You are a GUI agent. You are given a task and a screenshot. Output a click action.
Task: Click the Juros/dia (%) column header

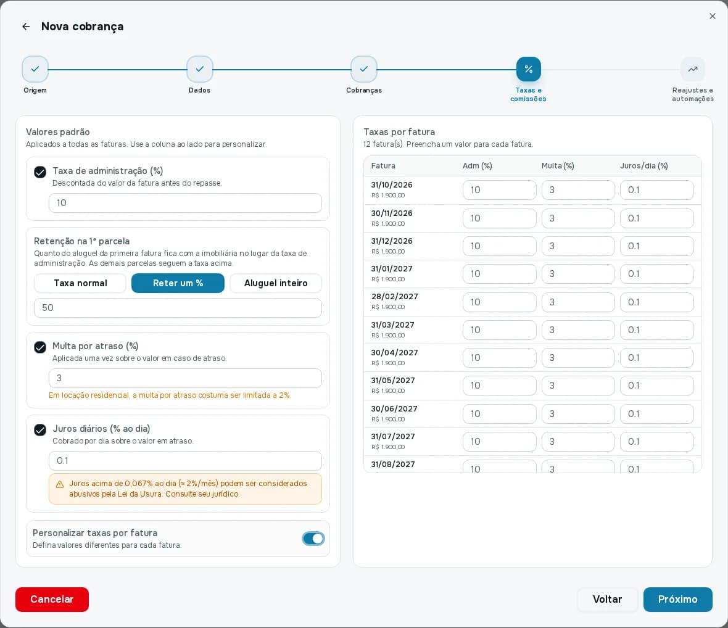tap(644, 166)
